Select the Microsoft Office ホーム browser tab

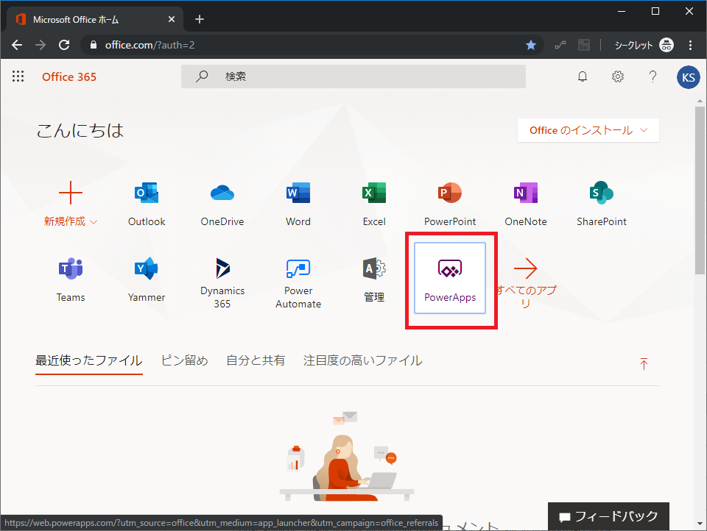tap(95, 19)
